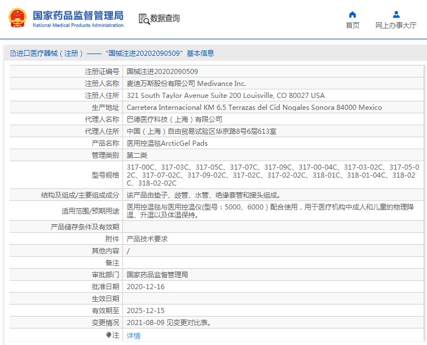This screenshot has height=345, width=427.
Task: Click the 注册人名称 row label
Action: (x=102, y=84)
